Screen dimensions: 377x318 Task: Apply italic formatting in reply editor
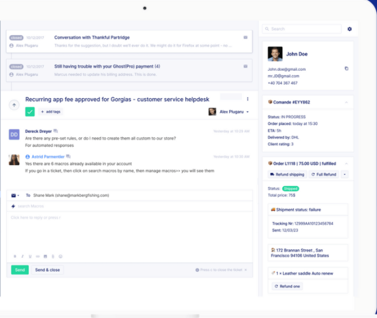(x=22, y=257)
